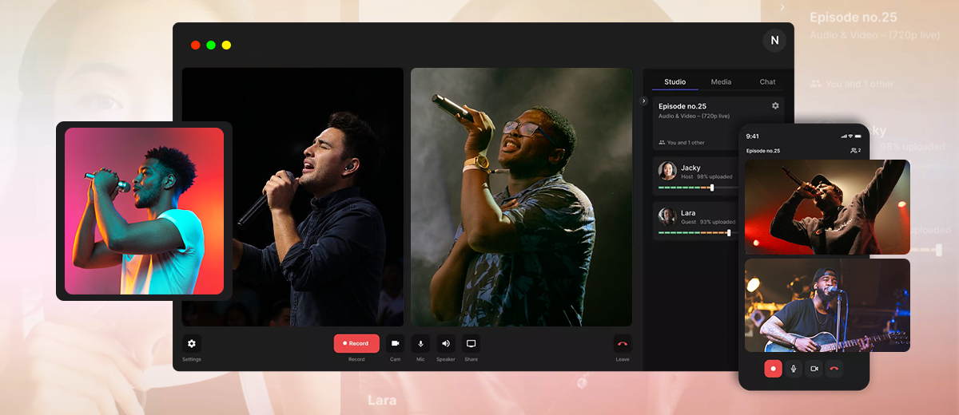Start screen sharing with the Share icon
This screenshot has width=959, height=415.
click(471, 343)
